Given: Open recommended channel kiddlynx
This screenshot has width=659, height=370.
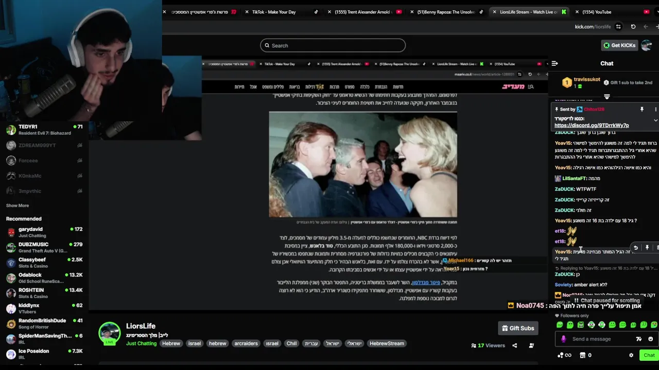Looking at the screenshot, I should pyautogui.click(x=44, y=308).
